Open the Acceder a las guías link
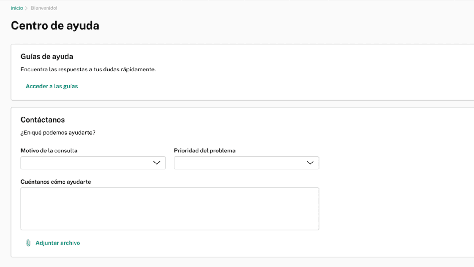 pos(52,86)
